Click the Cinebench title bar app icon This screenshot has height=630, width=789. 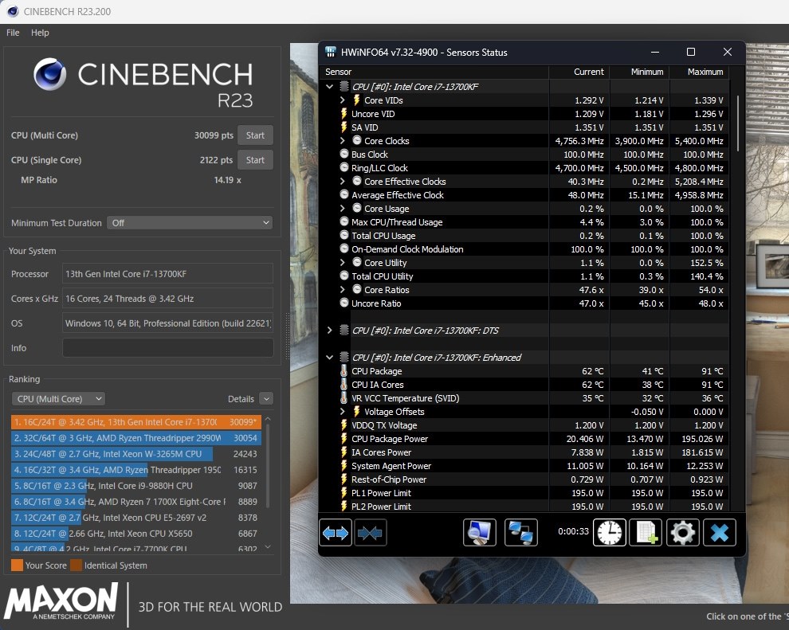[x=13, y=11]
